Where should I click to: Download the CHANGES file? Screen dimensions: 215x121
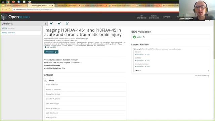pos(139,60)
